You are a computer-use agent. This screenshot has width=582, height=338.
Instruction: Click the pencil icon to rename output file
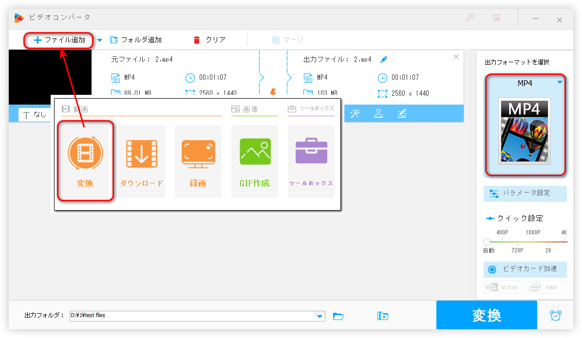coord(384,59)
